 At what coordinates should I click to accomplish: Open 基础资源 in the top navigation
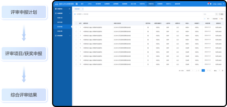pos(177,4)
